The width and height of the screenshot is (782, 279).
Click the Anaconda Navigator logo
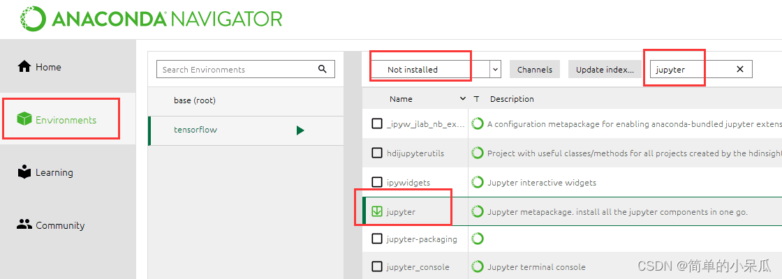151,18
